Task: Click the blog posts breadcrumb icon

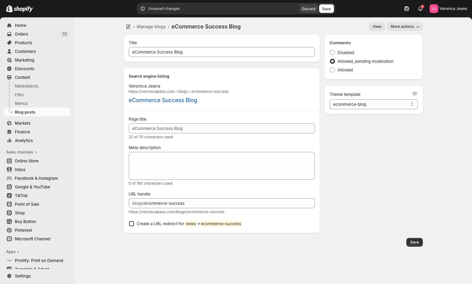Action: click(x=128, y=27)
